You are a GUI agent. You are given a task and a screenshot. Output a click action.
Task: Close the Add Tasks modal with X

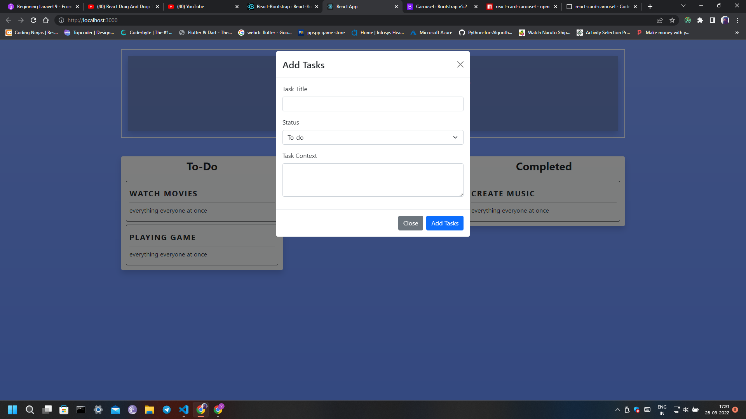tap(460, 64)
